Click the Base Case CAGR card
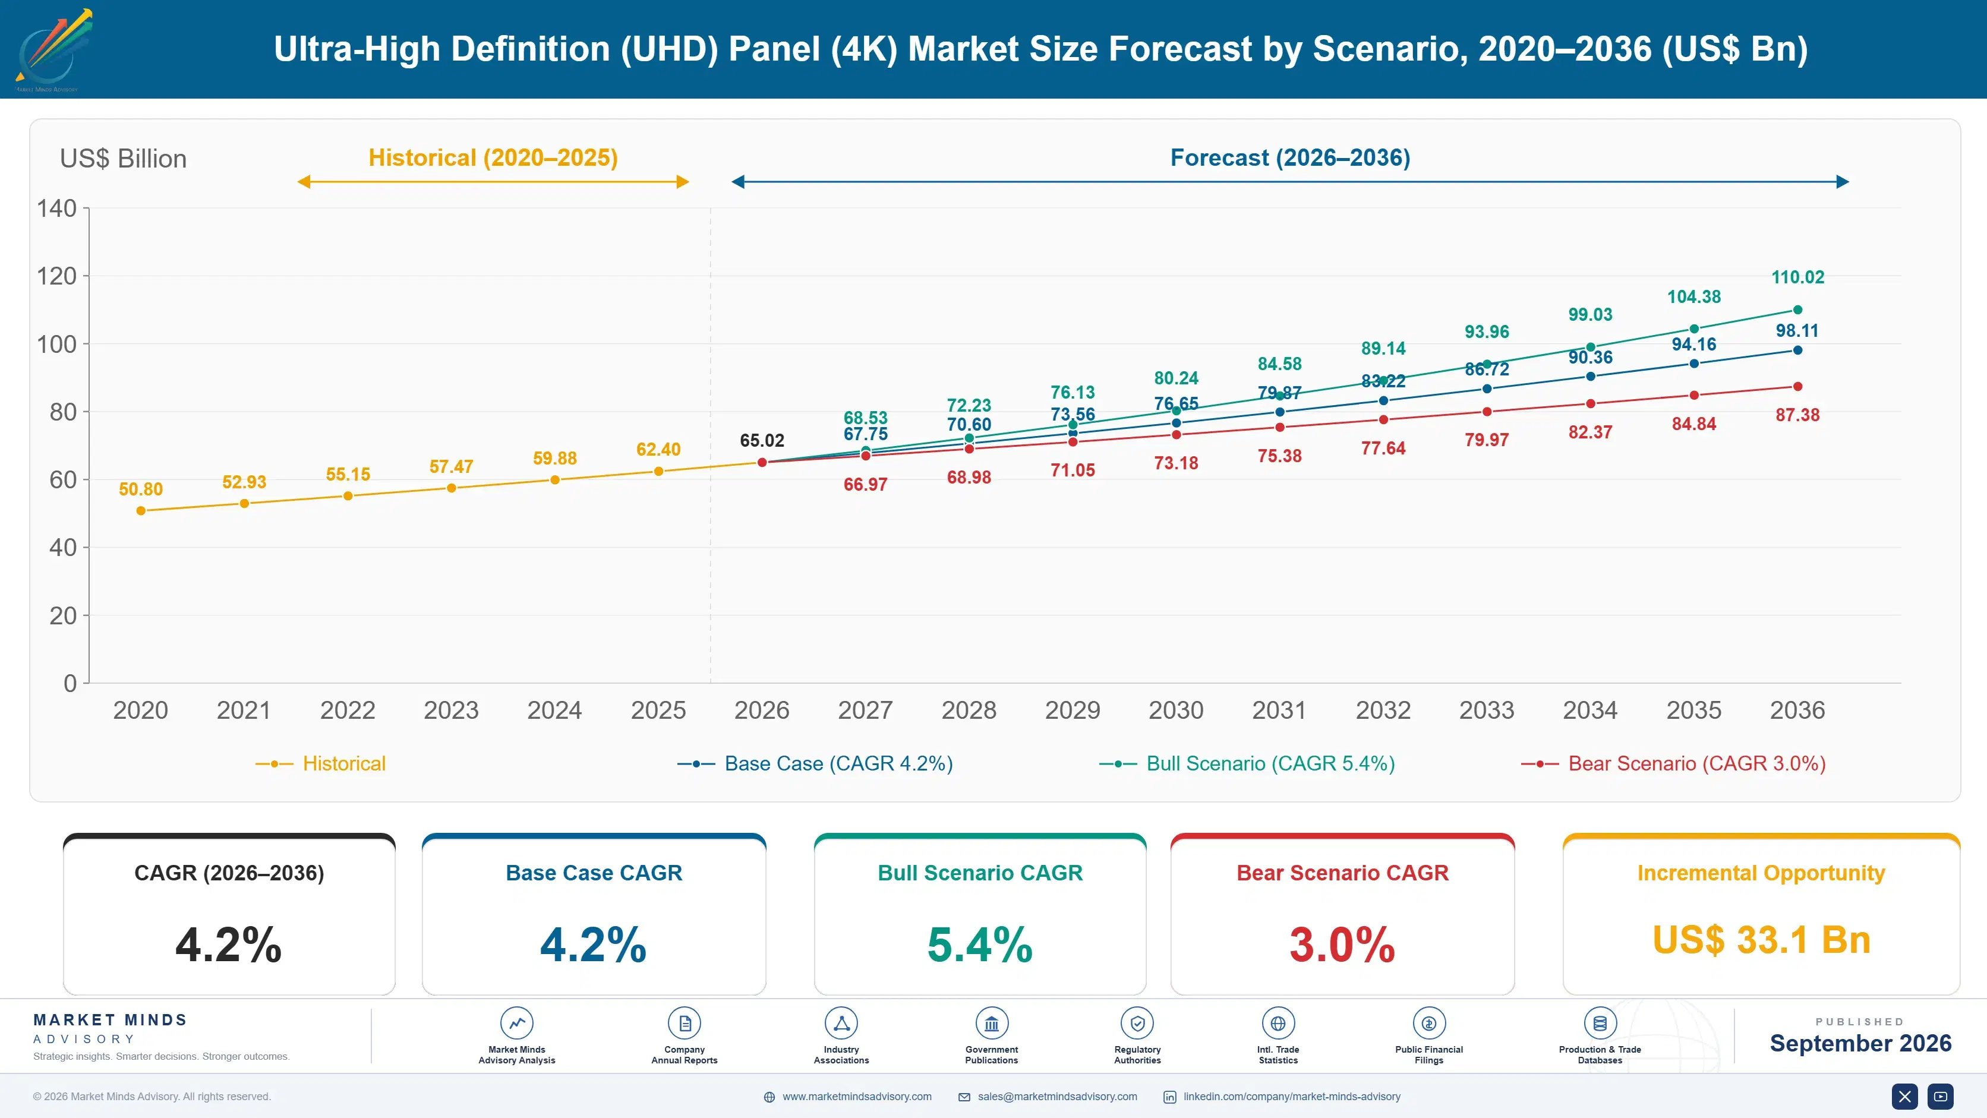The height and width of the screenshot is (1118, 1987). coord(594,914)
